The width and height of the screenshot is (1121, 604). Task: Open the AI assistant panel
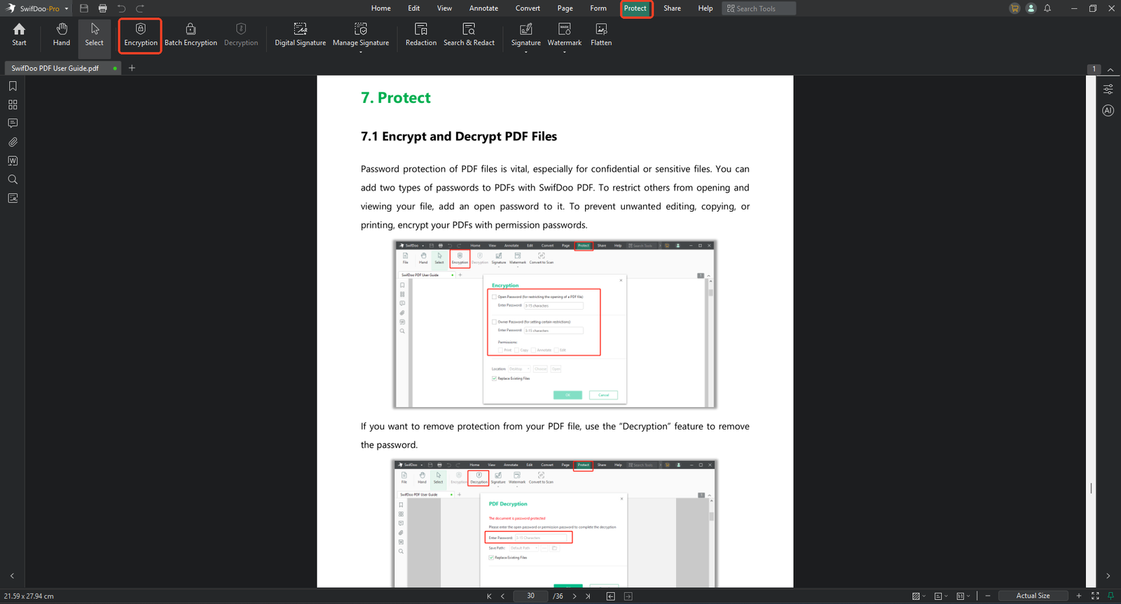point(1108,111)
